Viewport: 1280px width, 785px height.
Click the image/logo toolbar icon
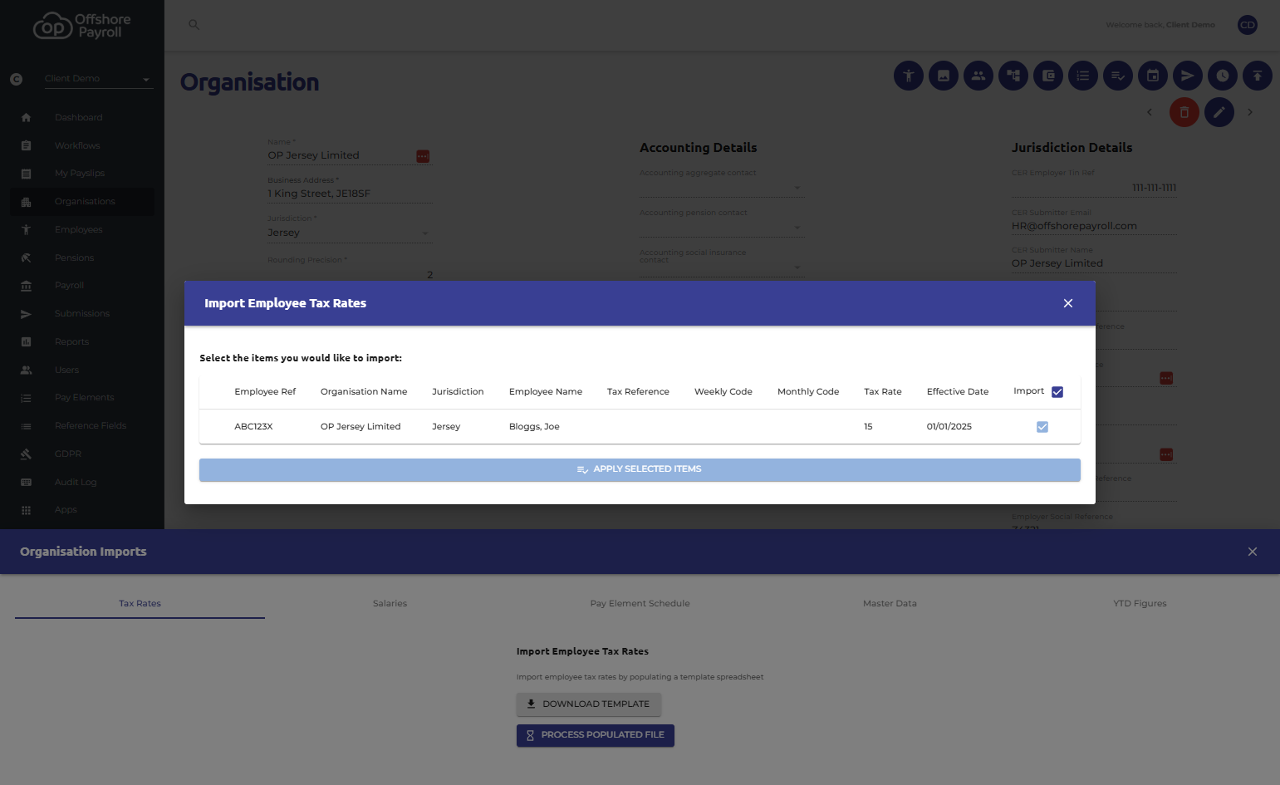tap(944, 76)
